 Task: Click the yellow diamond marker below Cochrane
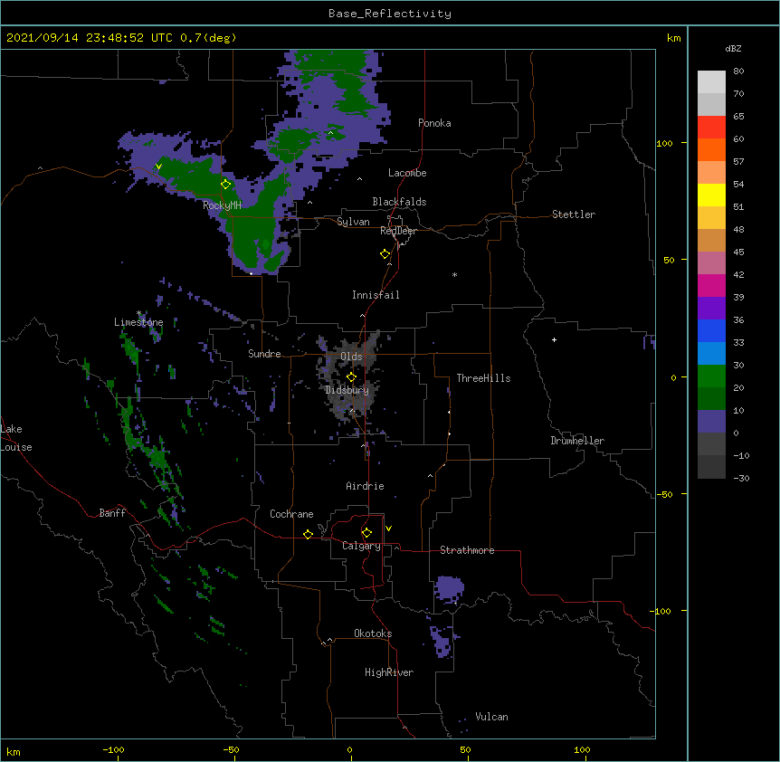pyautogui.click(x=308, y=534)
